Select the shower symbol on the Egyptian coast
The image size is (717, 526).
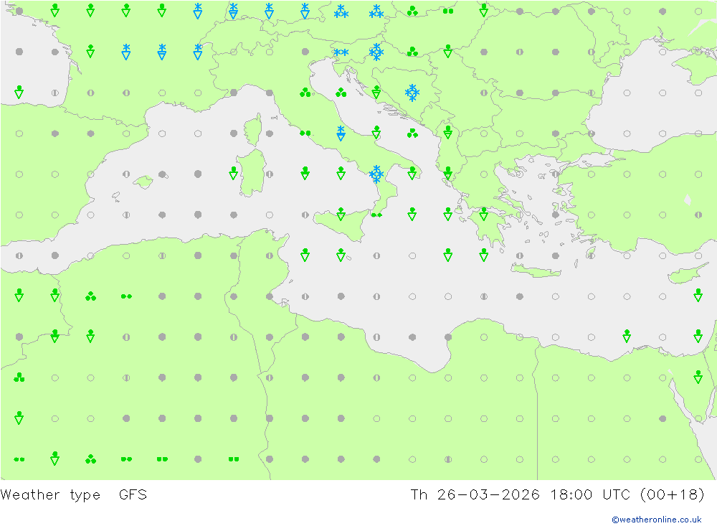(627, 336)
